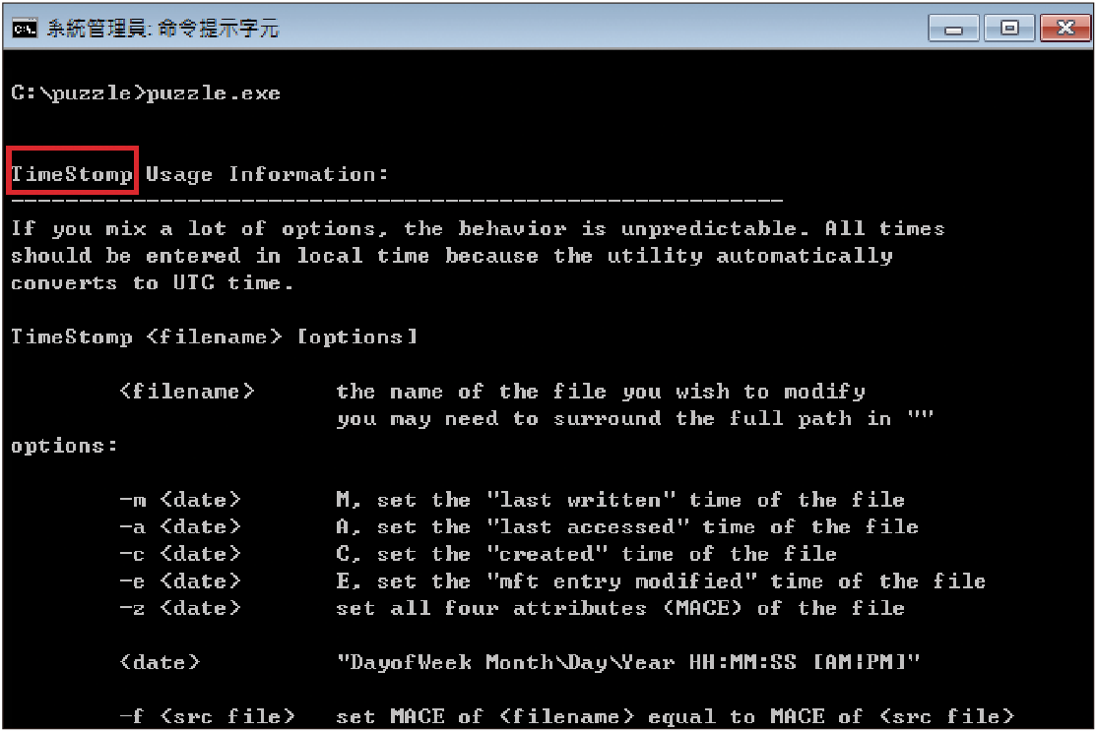Click the red-boxed TimeStomp word
Viewport: 1097px width, 732px height.
(x=72, y=174)
